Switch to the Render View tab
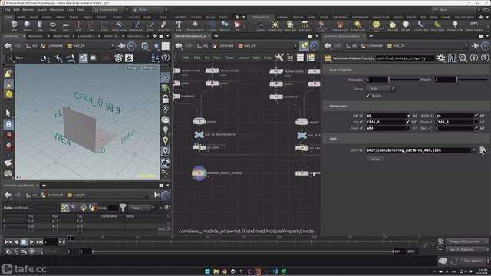This screenshot has height=276, width=491. pyautogui.click(x=61, y=36)
